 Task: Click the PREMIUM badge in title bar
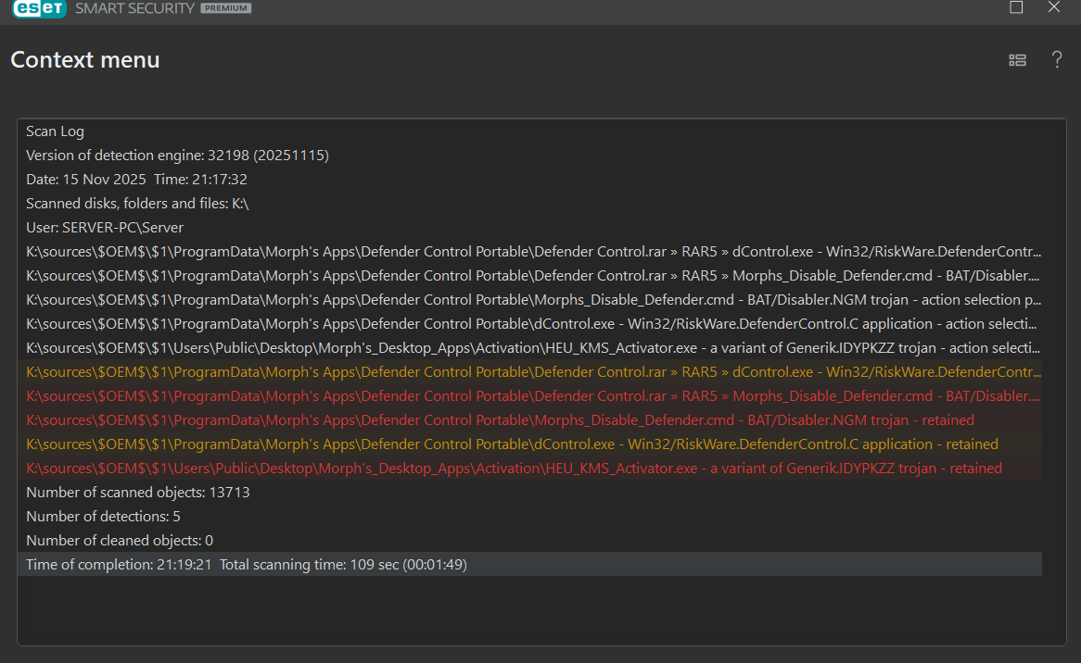(226, 8)
